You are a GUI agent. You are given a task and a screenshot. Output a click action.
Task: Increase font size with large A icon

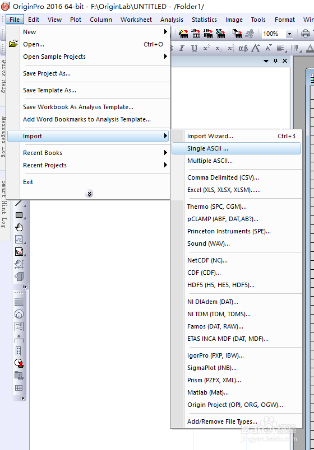click(x=256, y=48)
